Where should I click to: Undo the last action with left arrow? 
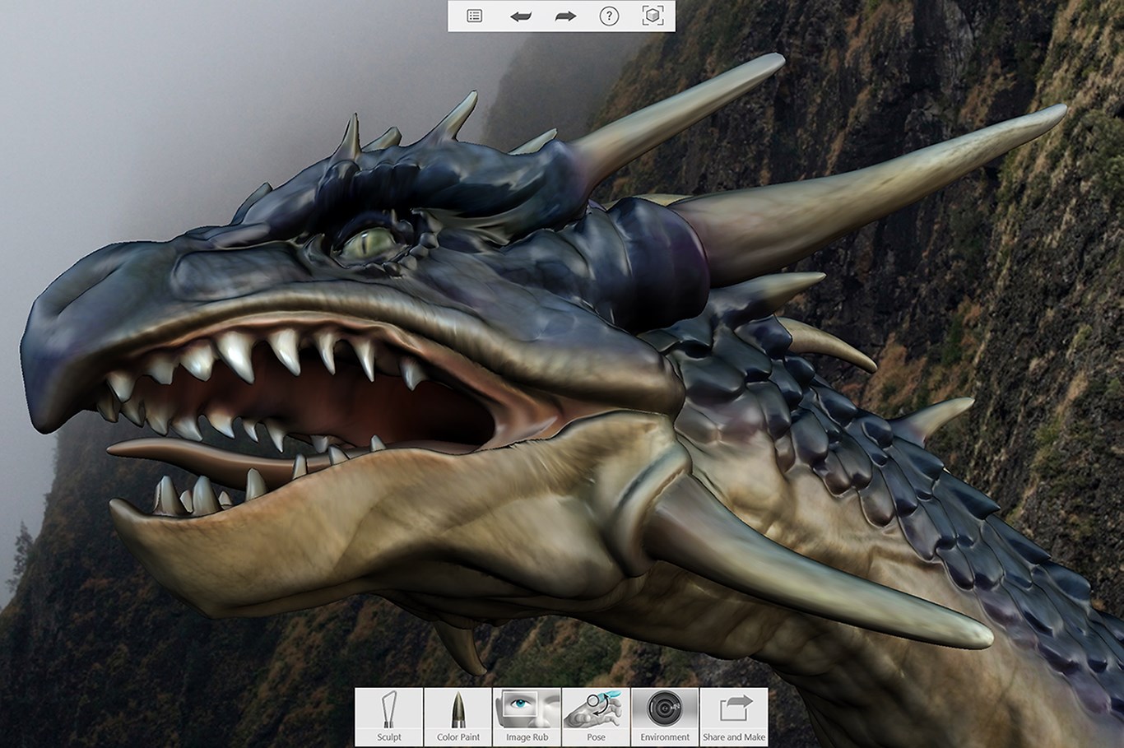tap(520, 16)
